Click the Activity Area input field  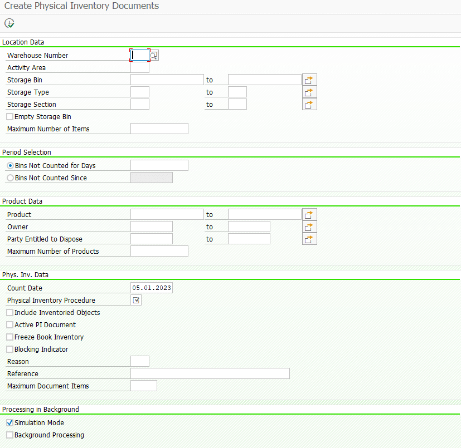coord(139,67)
